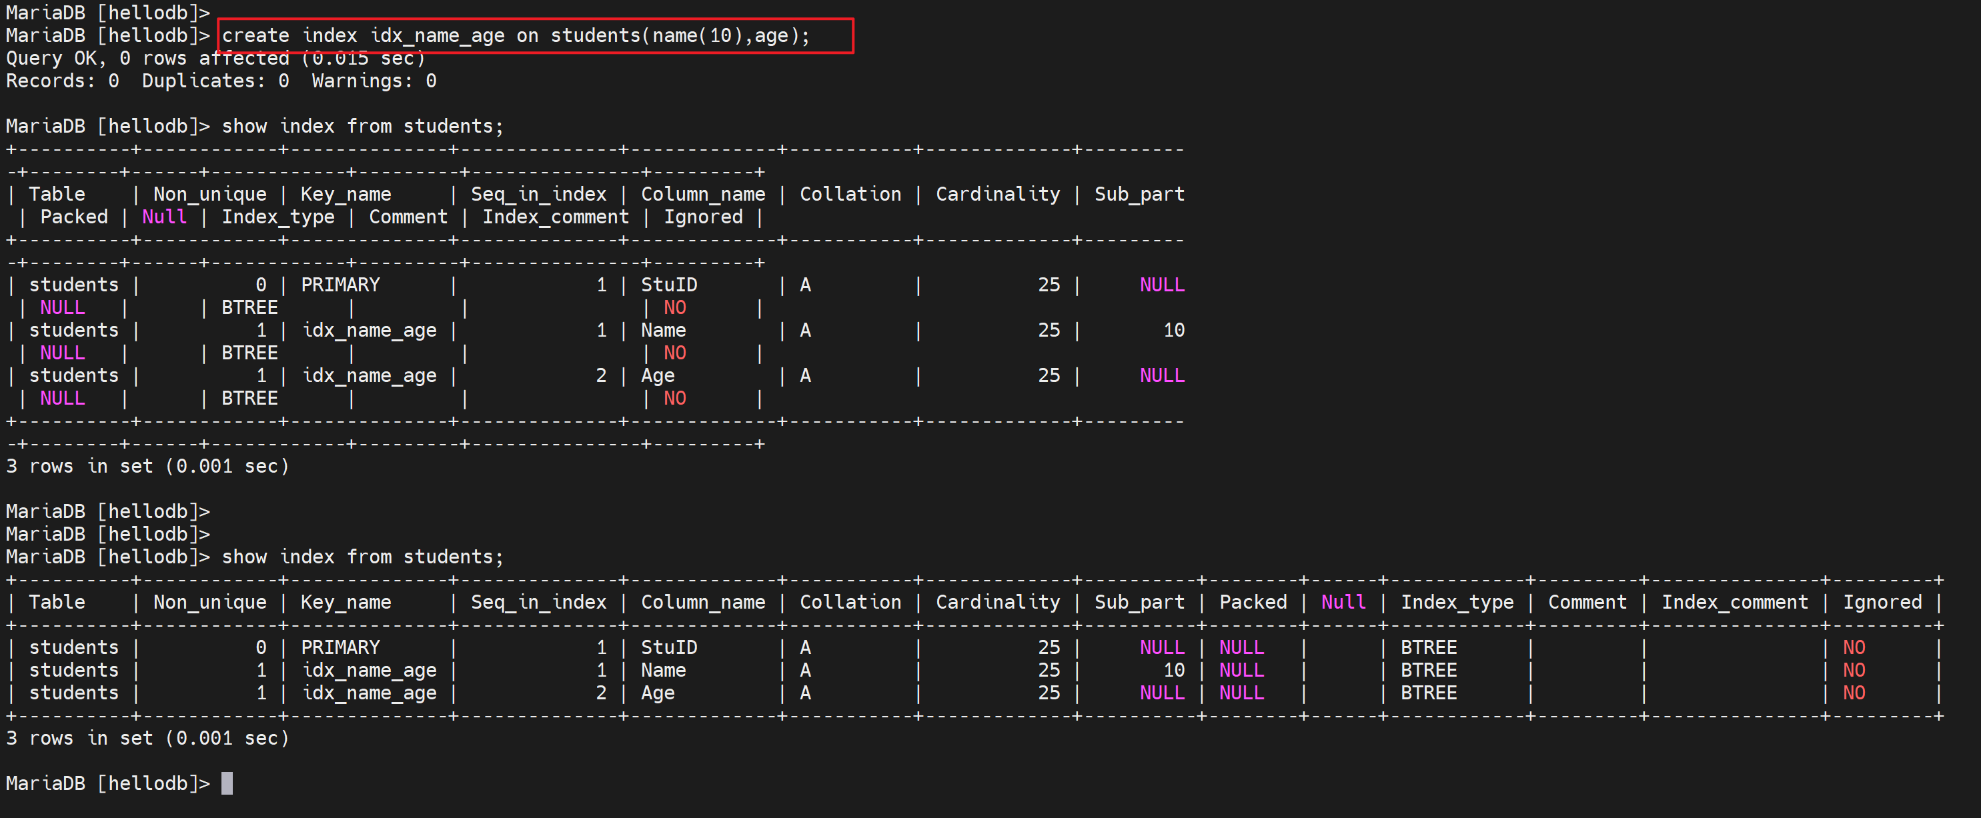Click the highlighted create index command
This screenshot has height=818, width=1981.
coord(515,35)
